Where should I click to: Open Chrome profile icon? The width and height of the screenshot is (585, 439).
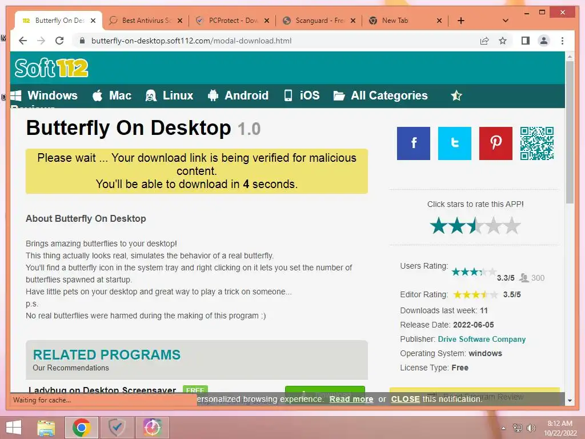544,41
